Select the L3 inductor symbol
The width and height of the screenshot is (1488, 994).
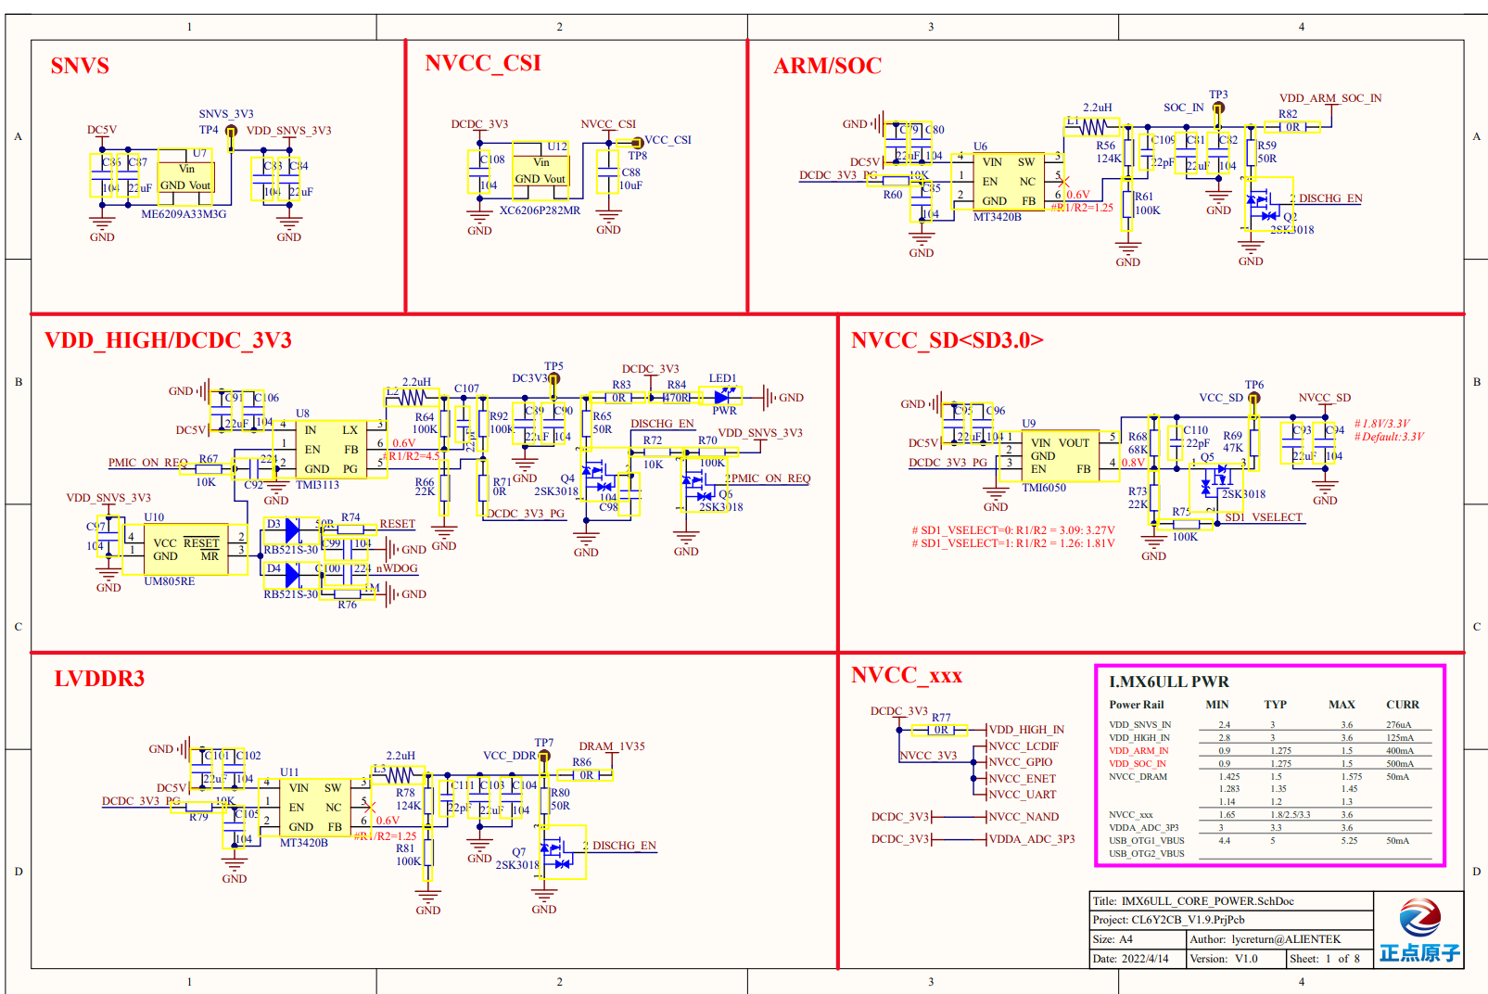point(399,773)
